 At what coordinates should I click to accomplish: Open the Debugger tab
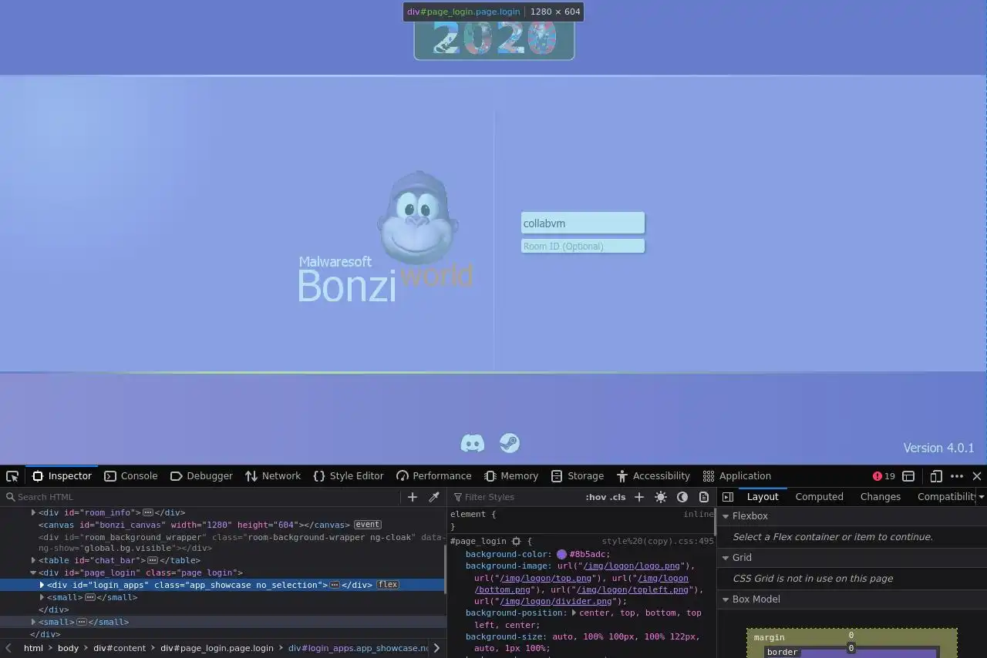201,476
